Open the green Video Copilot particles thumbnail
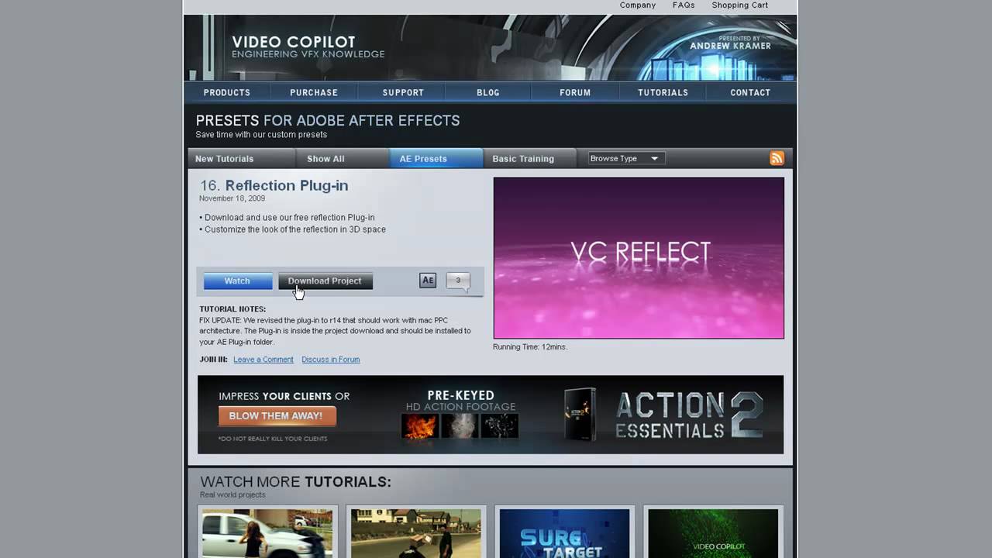The height and width of the screenshot is (558, 992). (713, 533)
